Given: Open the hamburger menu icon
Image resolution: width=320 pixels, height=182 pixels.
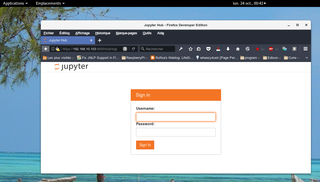Looking at the screenshot, I should click(x=305, y=49).
